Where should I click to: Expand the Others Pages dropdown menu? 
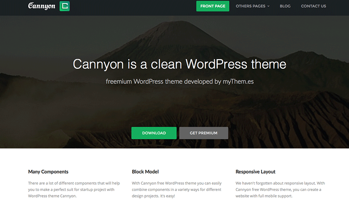(x=253, y=6)
